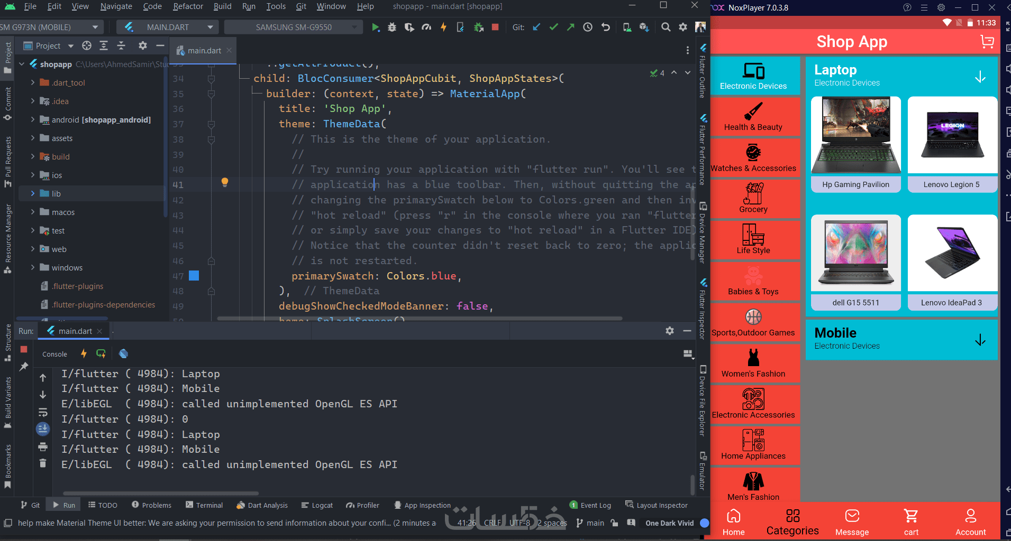
Task: Click the intention lightbulb on line 41
Action: tap(225, 182)
